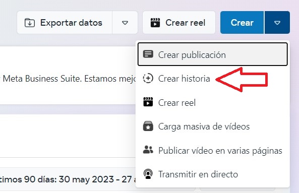This screenshot has height=193, width=299.
Task: Click the Exportar datos button
Action: pyautogui.click(x=65, y=23)
